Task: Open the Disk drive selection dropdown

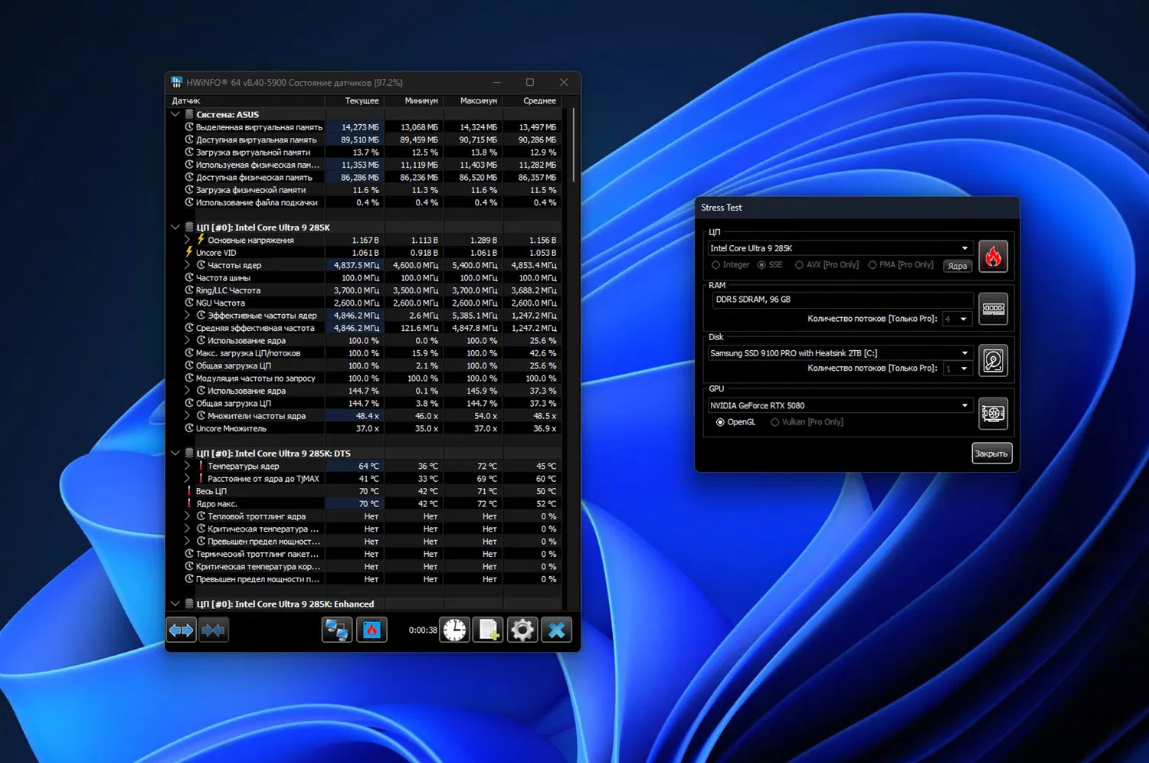Action: point(964,353)
